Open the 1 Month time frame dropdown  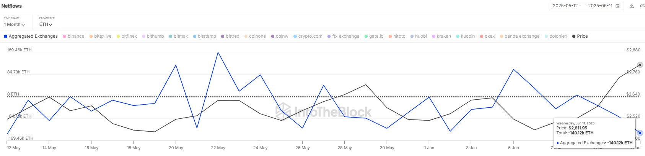[14, 24]
